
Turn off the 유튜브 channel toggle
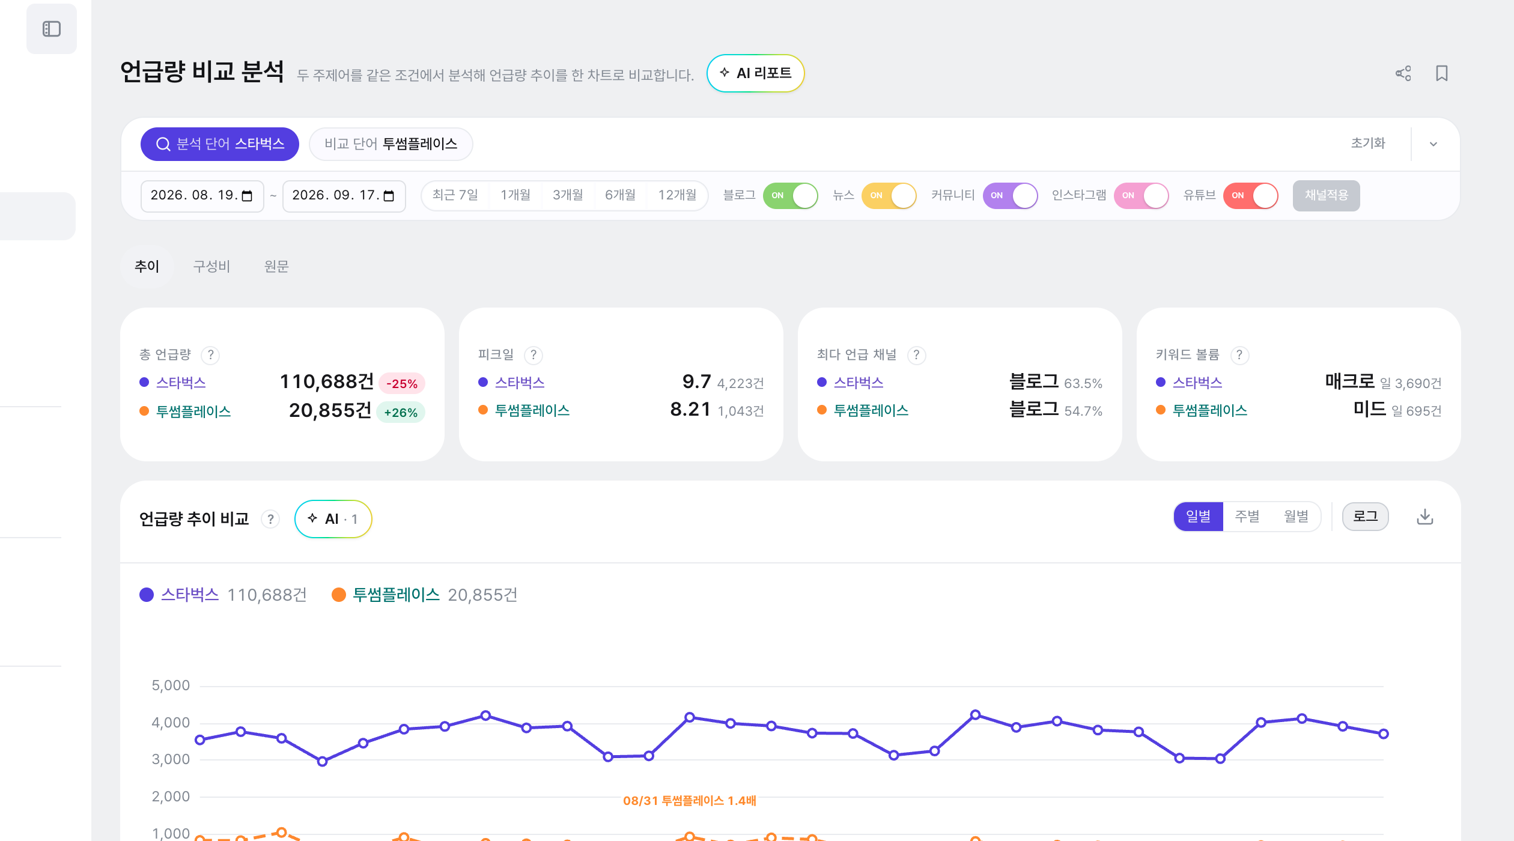(x=1250, y=195)
